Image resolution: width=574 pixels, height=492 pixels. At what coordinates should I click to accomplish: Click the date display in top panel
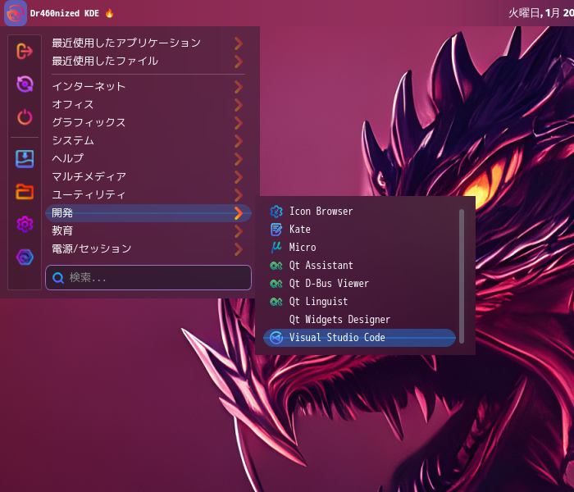click(x=541, y=13)
